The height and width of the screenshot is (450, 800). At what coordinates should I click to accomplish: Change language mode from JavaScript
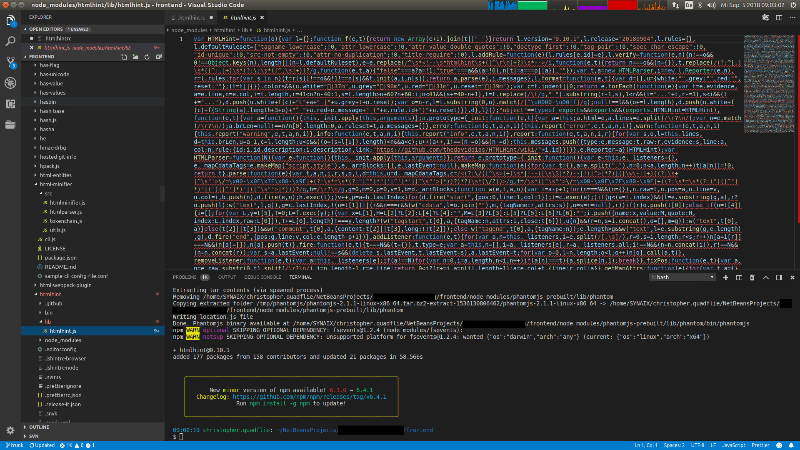[733, 445]
